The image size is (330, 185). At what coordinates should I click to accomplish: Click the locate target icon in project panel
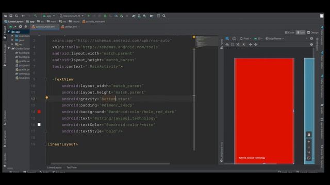(x=21, y=27)
